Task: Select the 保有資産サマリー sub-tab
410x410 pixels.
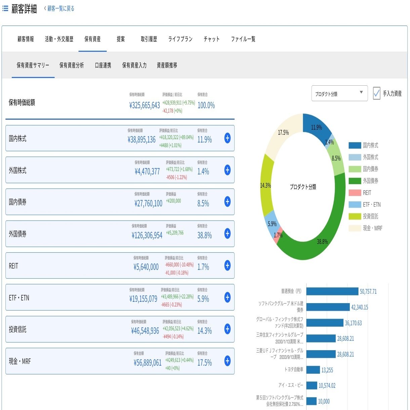Action: [33, 65]
